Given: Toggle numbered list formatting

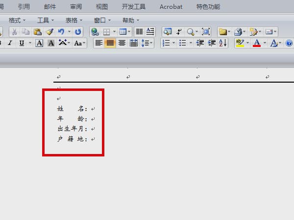Looking at the screenshot, I should [x=166, y=43].
